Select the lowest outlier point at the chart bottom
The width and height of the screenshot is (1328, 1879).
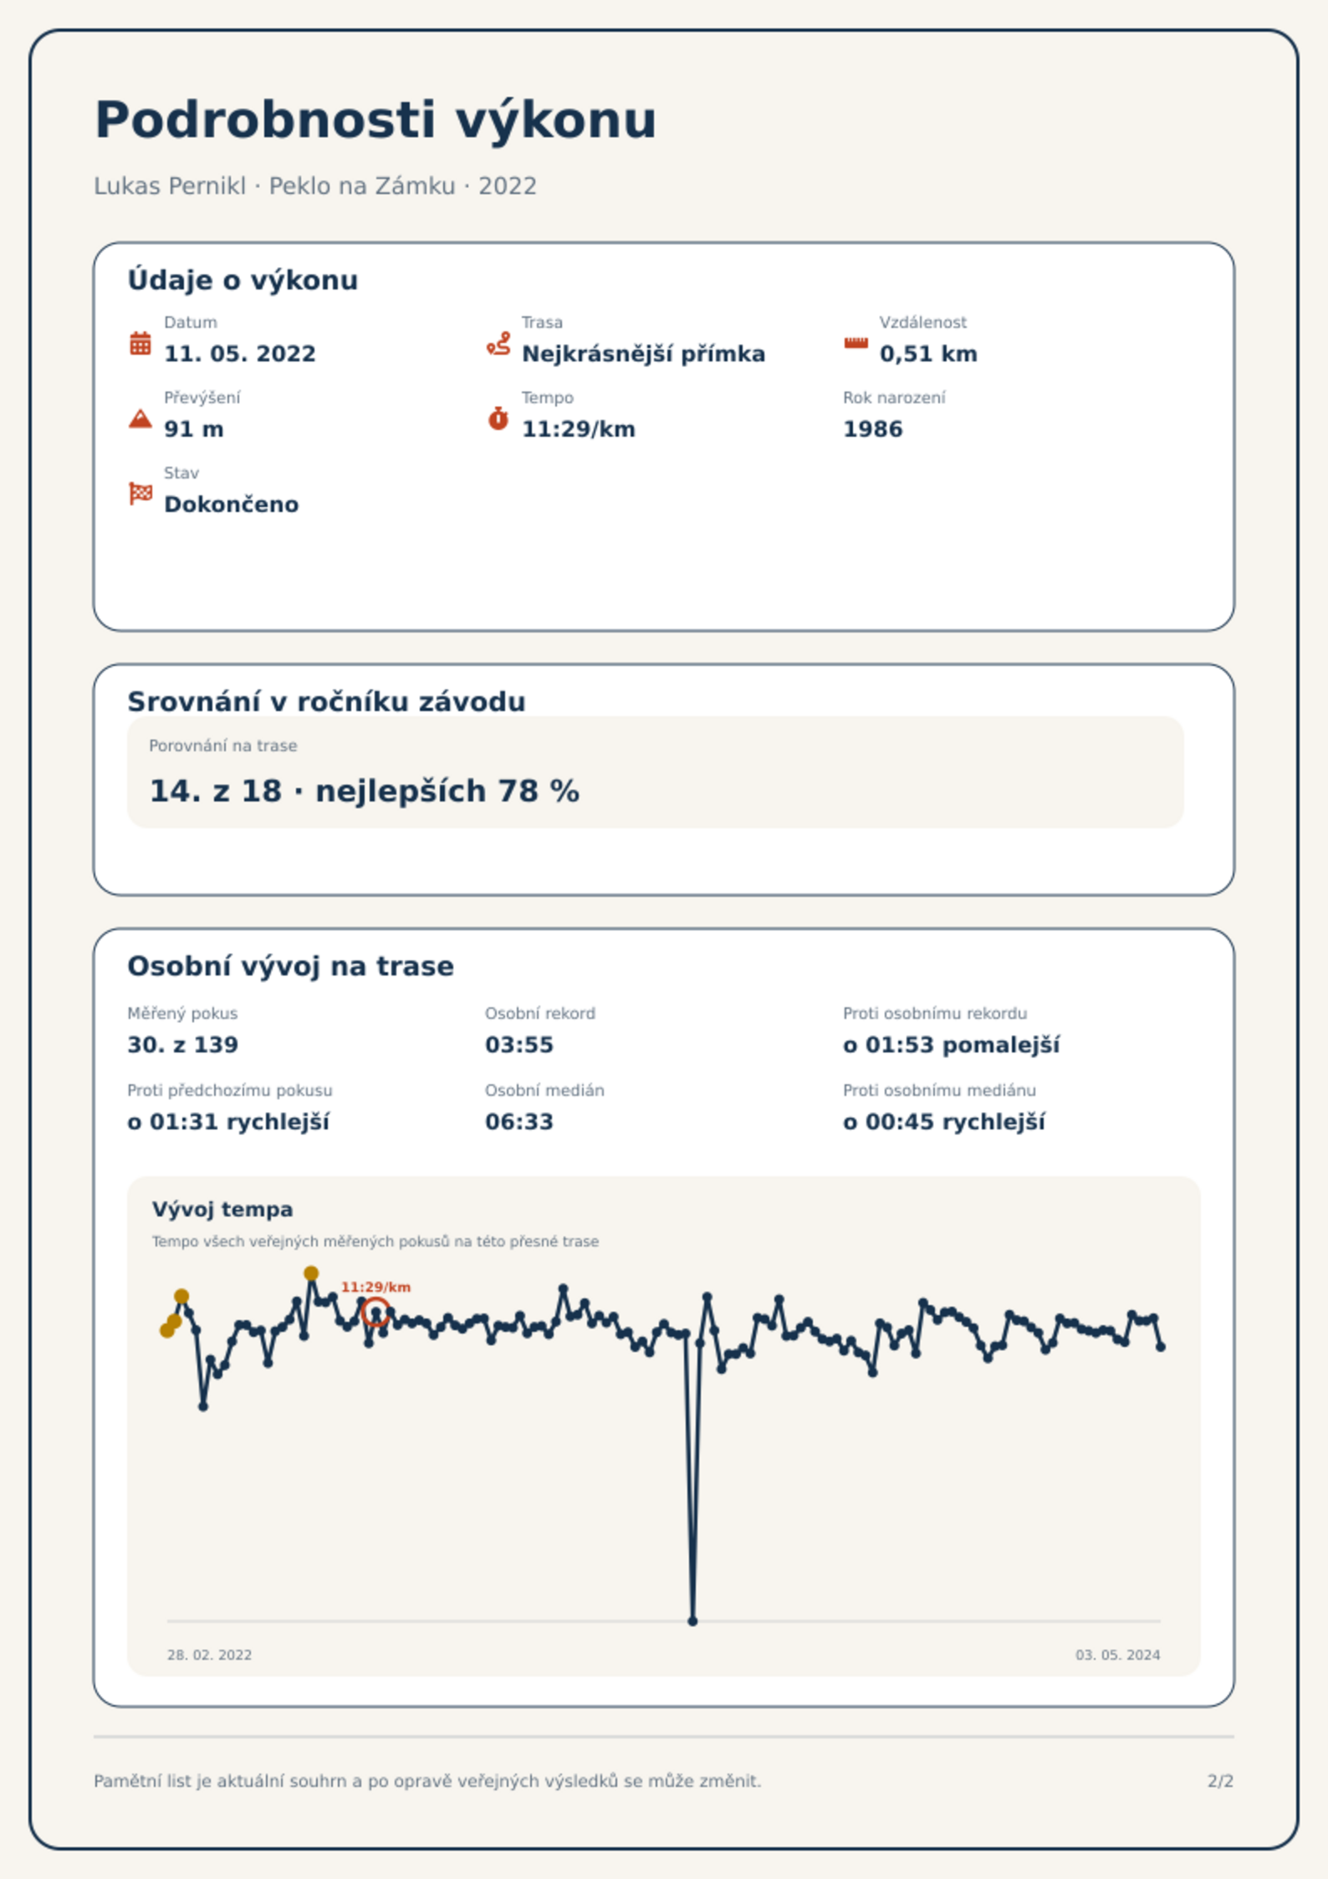692,1621
